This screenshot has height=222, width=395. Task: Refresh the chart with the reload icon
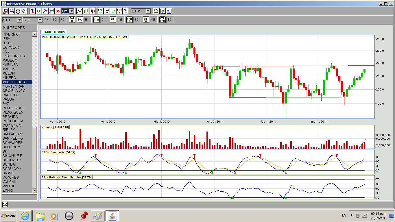tap(32, 11)
